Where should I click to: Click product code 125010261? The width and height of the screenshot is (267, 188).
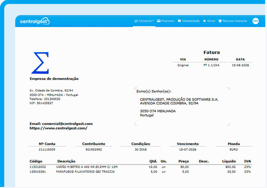(38, 172)
